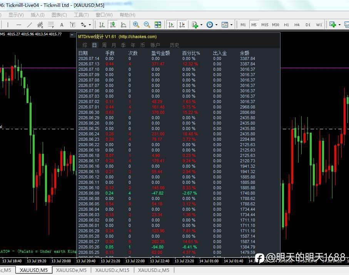Click the -94.80 loss value
The width and height of the screenshot is (349, 275).
click(x=157, y=247)
